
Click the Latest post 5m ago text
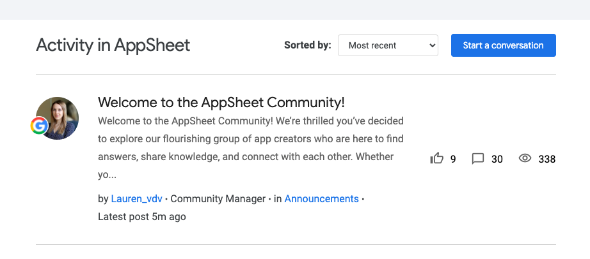pos(142,217)
